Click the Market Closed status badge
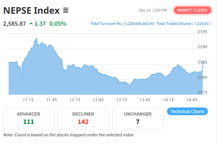Screen dimensions: 217x144 coord(192,10)
